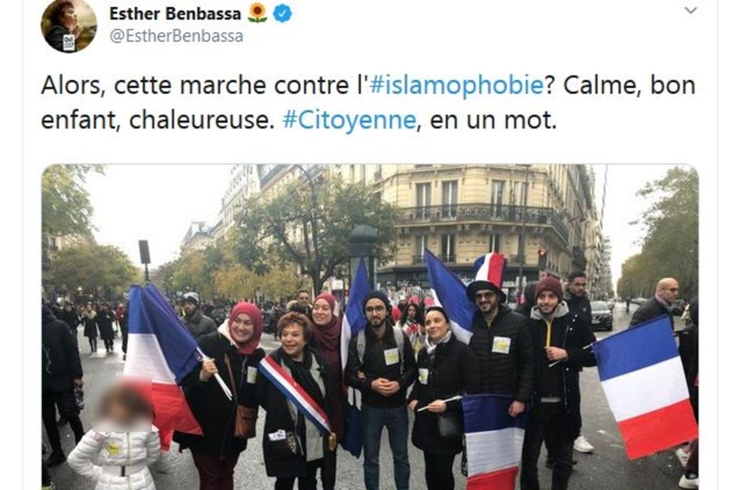Click the blue verified badge
This screenshot has height=490, width=746.
(x=283, y=13)
